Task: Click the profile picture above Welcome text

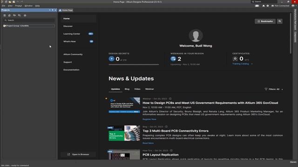Action: pos(196,35)
